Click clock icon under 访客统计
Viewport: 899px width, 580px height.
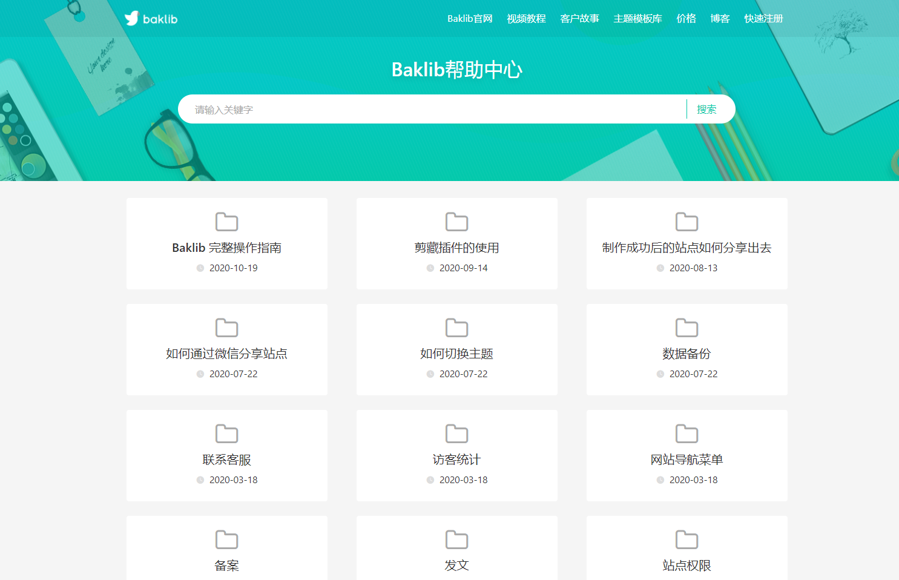coord(430,480)
